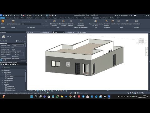Click the default 3D view house icon in toolbar

tap(41, 15)
